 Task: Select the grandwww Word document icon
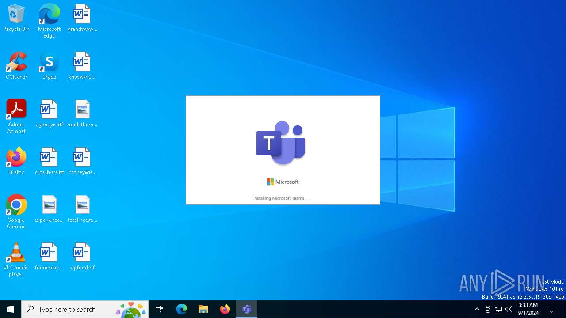click(x=82, y=19)
